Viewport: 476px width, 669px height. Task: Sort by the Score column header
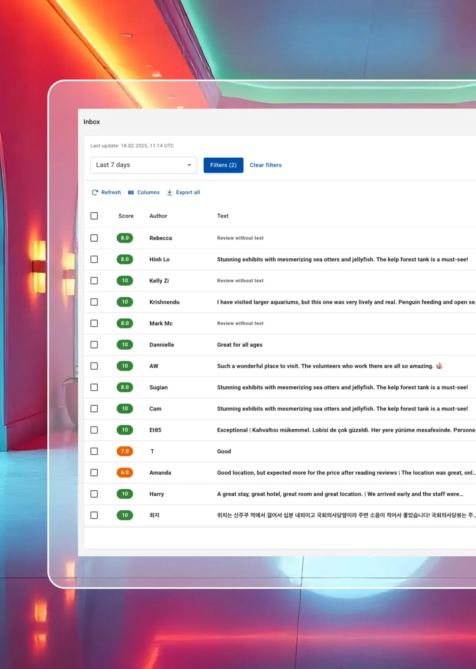(x=126, y=216)
